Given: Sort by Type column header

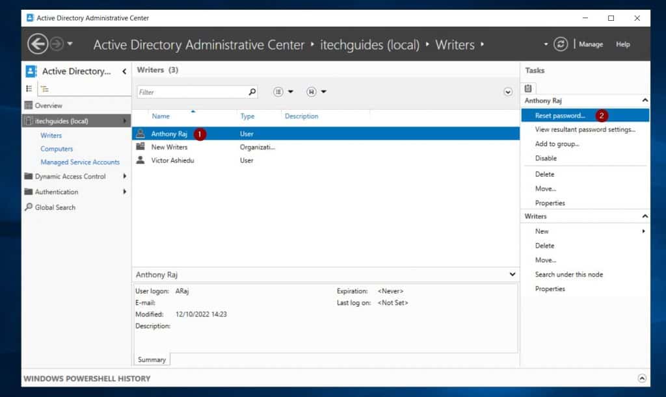Looking at the screenshot, I should click(x=247, y=116).
